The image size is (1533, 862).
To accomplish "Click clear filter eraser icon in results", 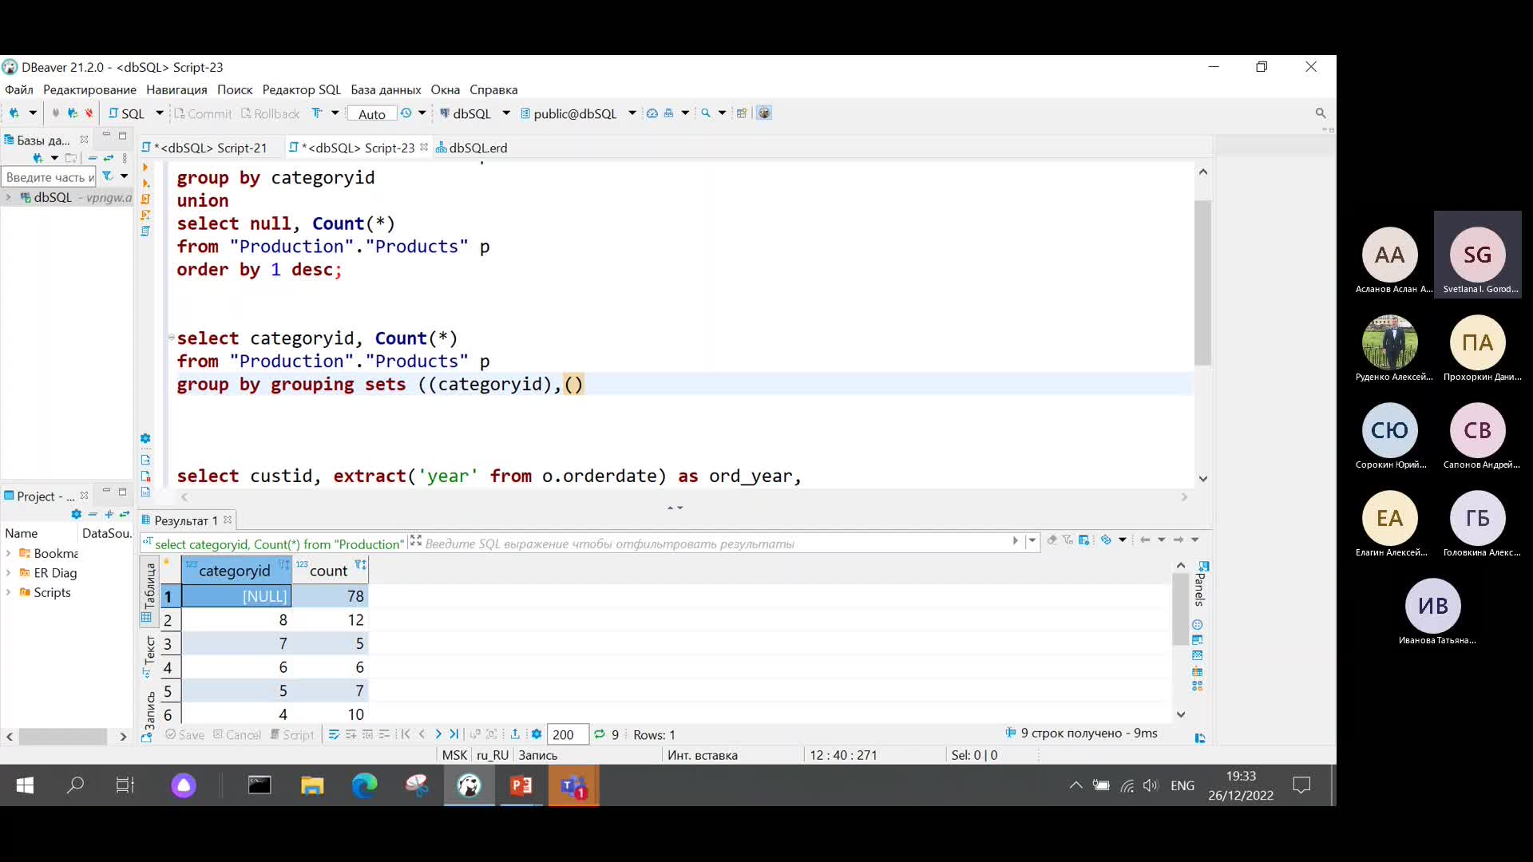I will (x=1052, y=540).
